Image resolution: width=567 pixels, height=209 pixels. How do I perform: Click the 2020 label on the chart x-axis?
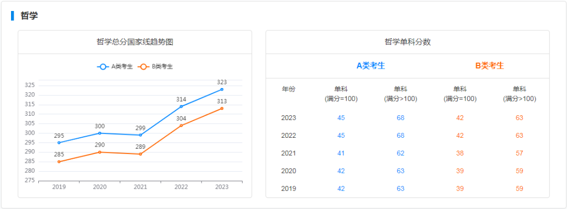point(100,186)
